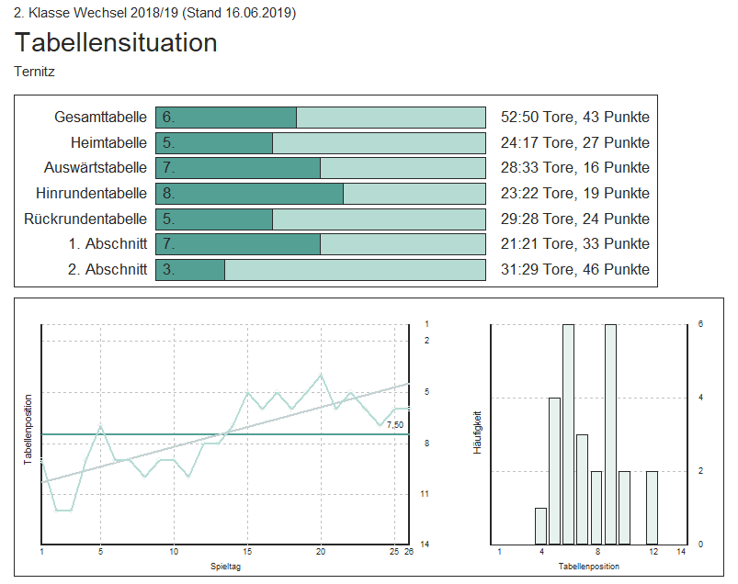The height and width of the screenshot is (584, 738).
Task: Click the 2. Abschnitt rank 3 bar
Action: click(190, 270)
